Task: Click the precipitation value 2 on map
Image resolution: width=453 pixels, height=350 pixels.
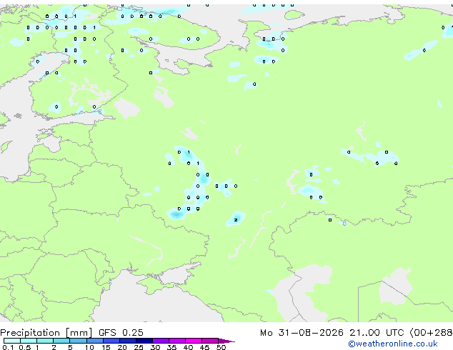Action: pyautogui.click(x=236, y=220)
